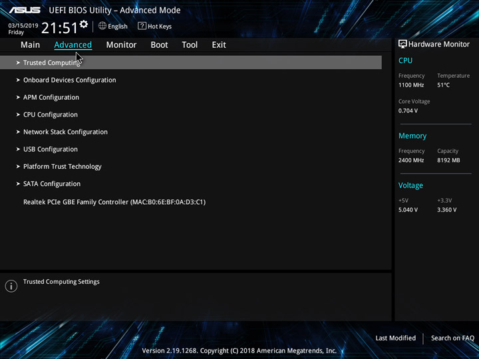Switch to the Exit tab
The height and width of the screenshot is (359, 479).
point(219,45)
